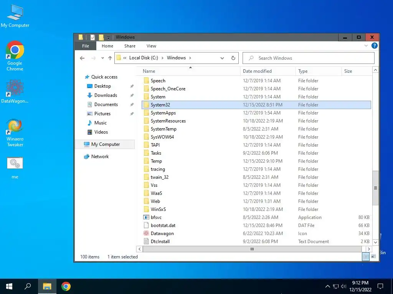Open notification action center icon
Screen dimensions: 393x294
click(380, 286)
